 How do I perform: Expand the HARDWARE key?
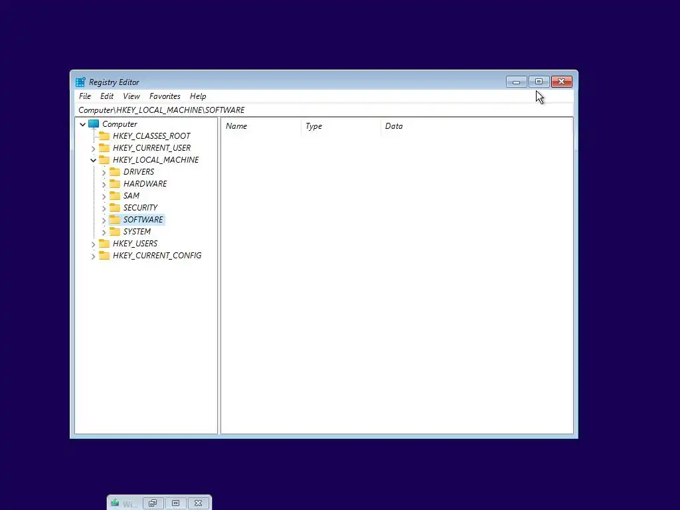point(104,185)
